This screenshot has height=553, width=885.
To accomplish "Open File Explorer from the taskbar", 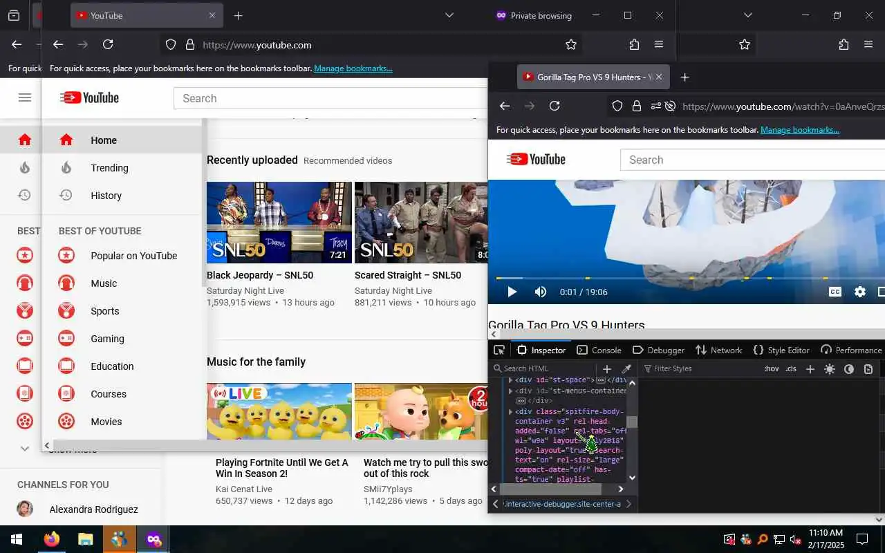I will (x=86, y=539).
